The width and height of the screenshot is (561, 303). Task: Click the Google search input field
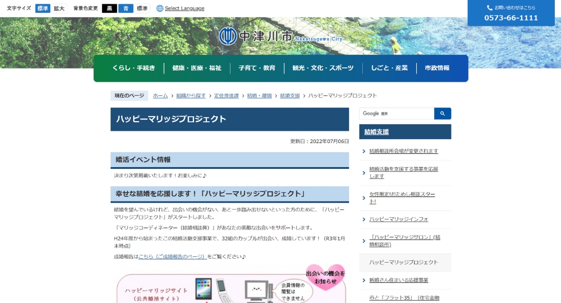pos(397,113)
